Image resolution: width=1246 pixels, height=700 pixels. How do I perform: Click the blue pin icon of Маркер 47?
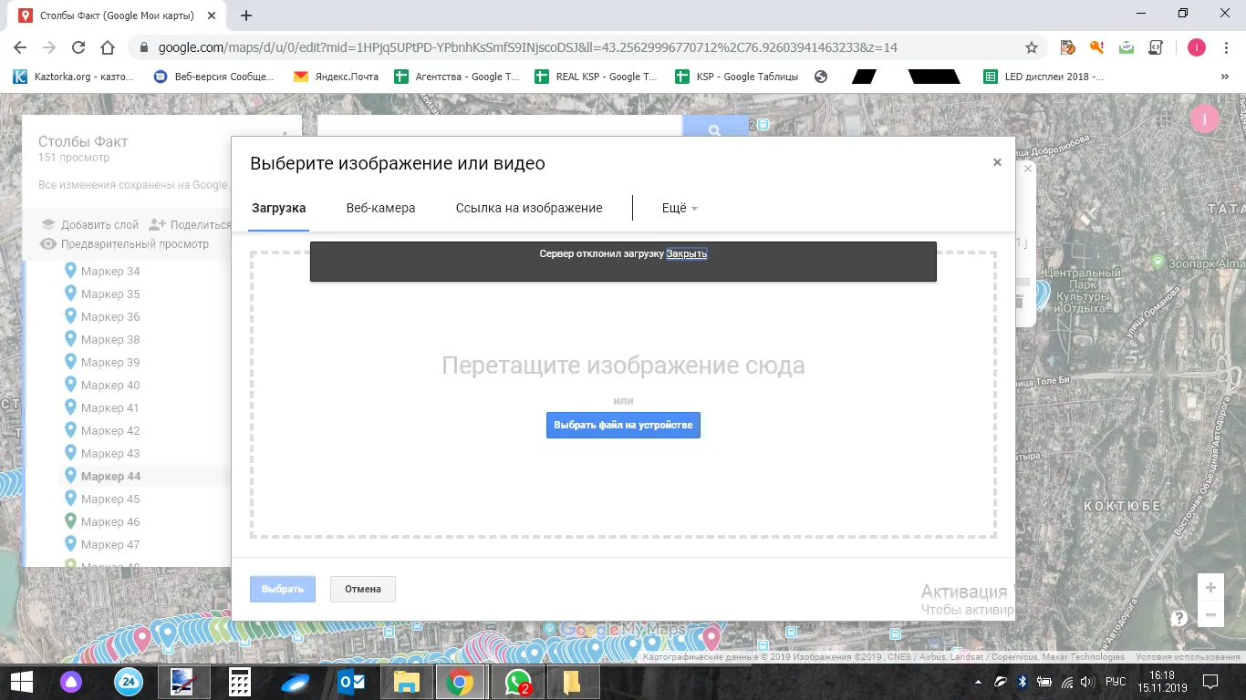[x=70, y=544]
